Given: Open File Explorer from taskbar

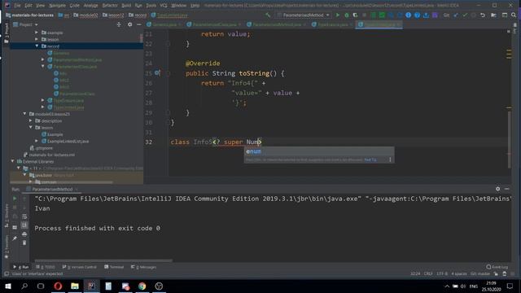Looking at the screenshot, I should 75,286.
